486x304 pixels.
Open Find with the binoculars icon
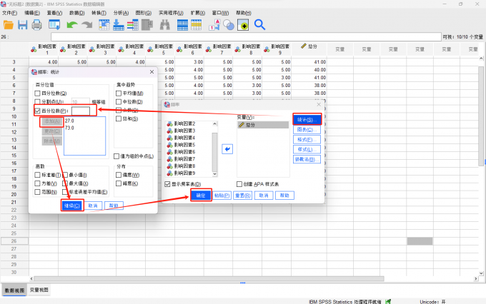[164, 25]
